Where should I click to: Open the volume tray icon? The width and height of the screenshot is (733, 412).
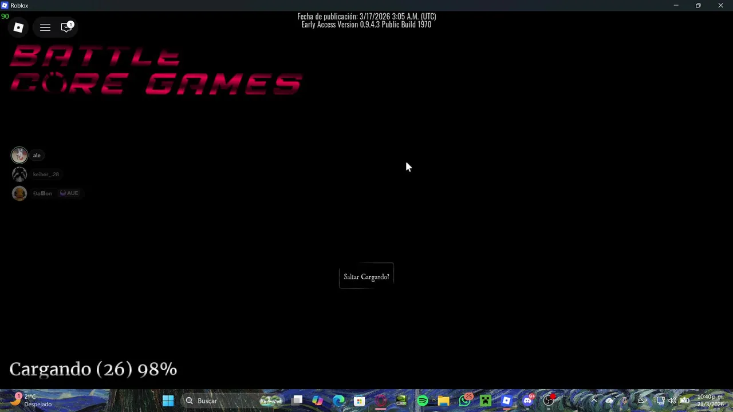(672, 401)
